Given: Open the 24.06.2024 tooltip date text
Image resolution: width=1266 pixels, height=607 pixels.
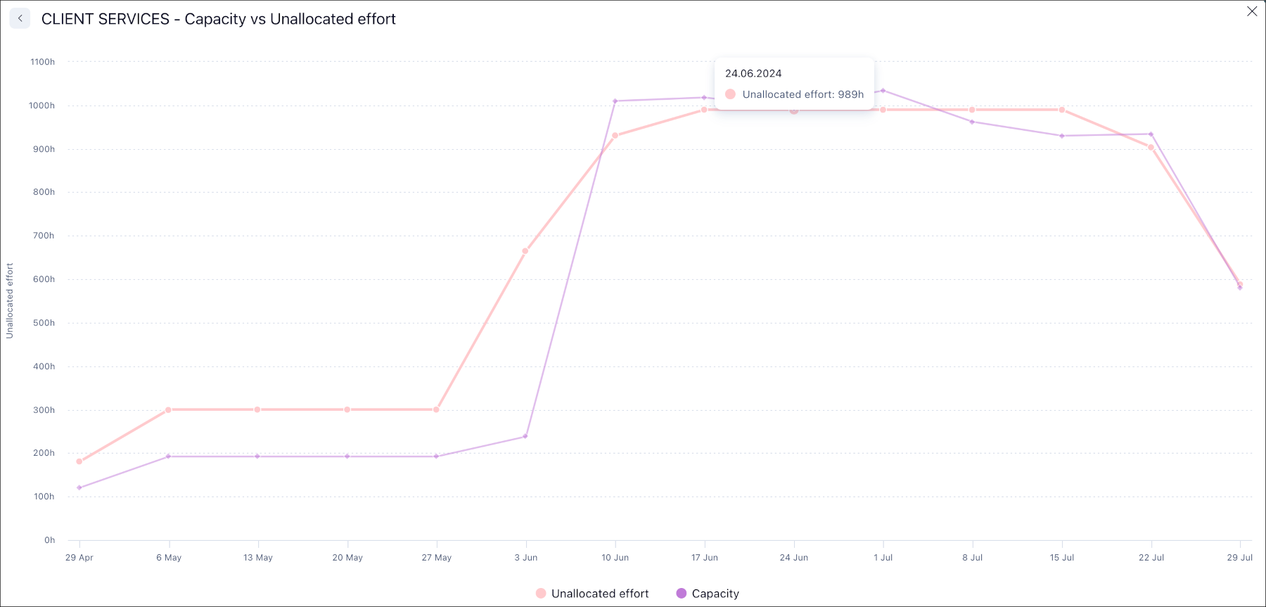Looking at the screenshot, I should [x=753, y=72].
